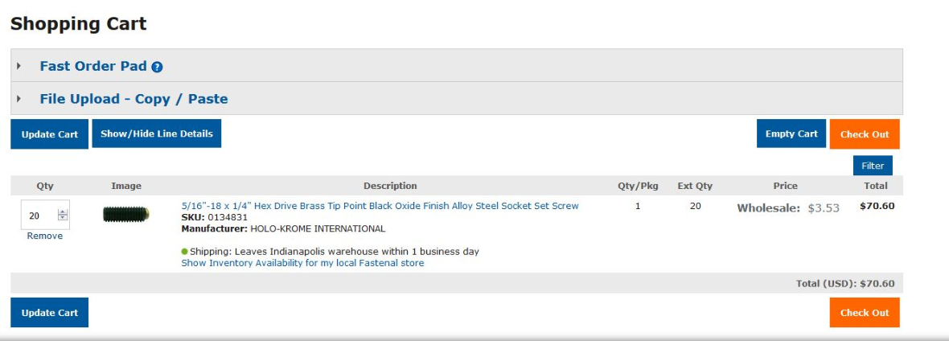Increase quantity with the up stepper arrow
Screen dimensions: 949x341
[63, 212]
